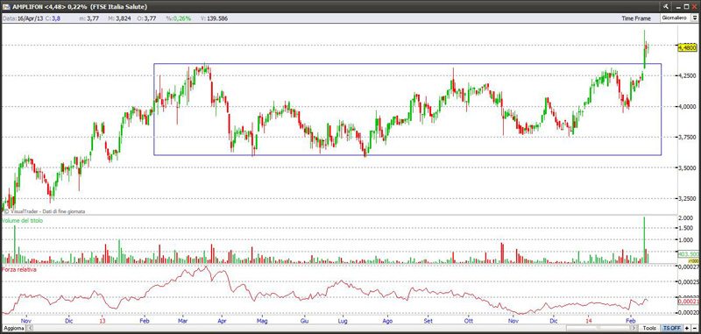Click the Ott date axis label
Image resolution: width=701 pixels, height=334 pixels.
pyautogui.click(x=469, y=321)
